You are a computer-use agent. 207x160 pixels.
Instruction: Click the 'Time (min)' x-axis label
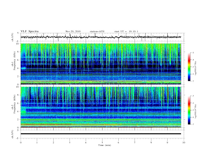tap(105, 145)
